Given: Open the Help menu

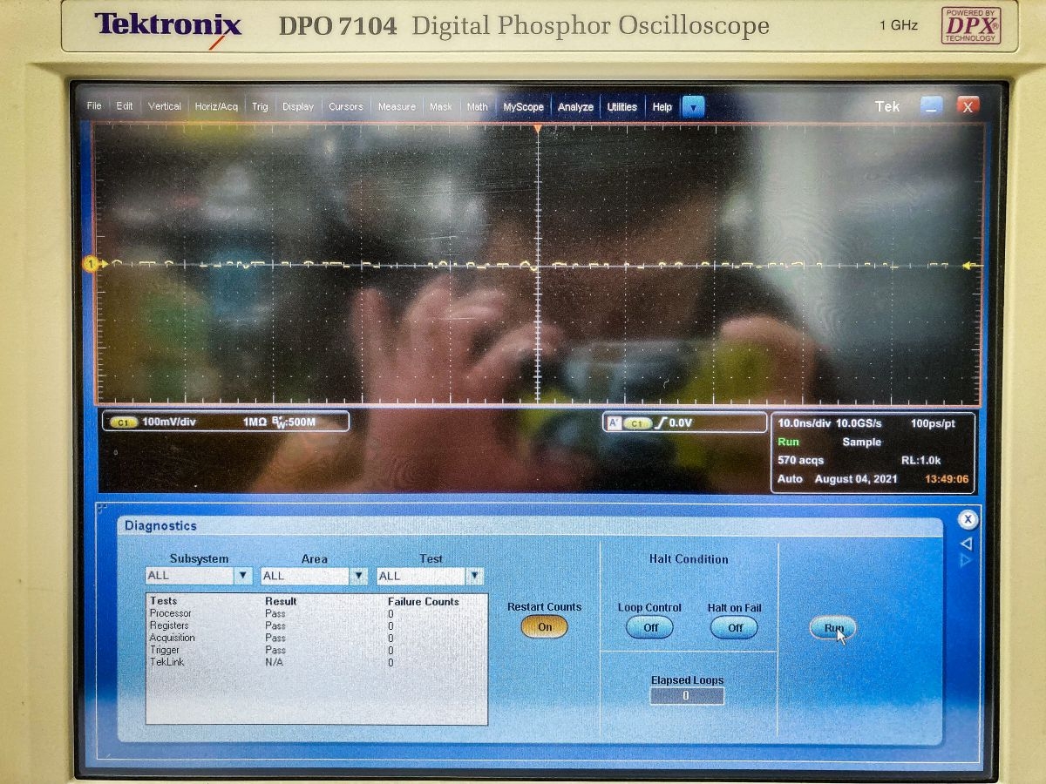Looking at the screenshot, I should click(662, 107).
